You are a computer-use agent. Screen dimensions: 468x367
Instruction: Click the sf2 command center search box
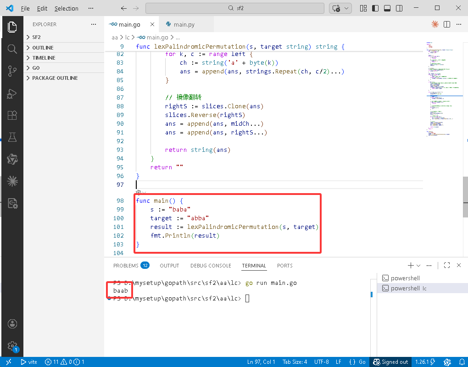pos(235,8)
